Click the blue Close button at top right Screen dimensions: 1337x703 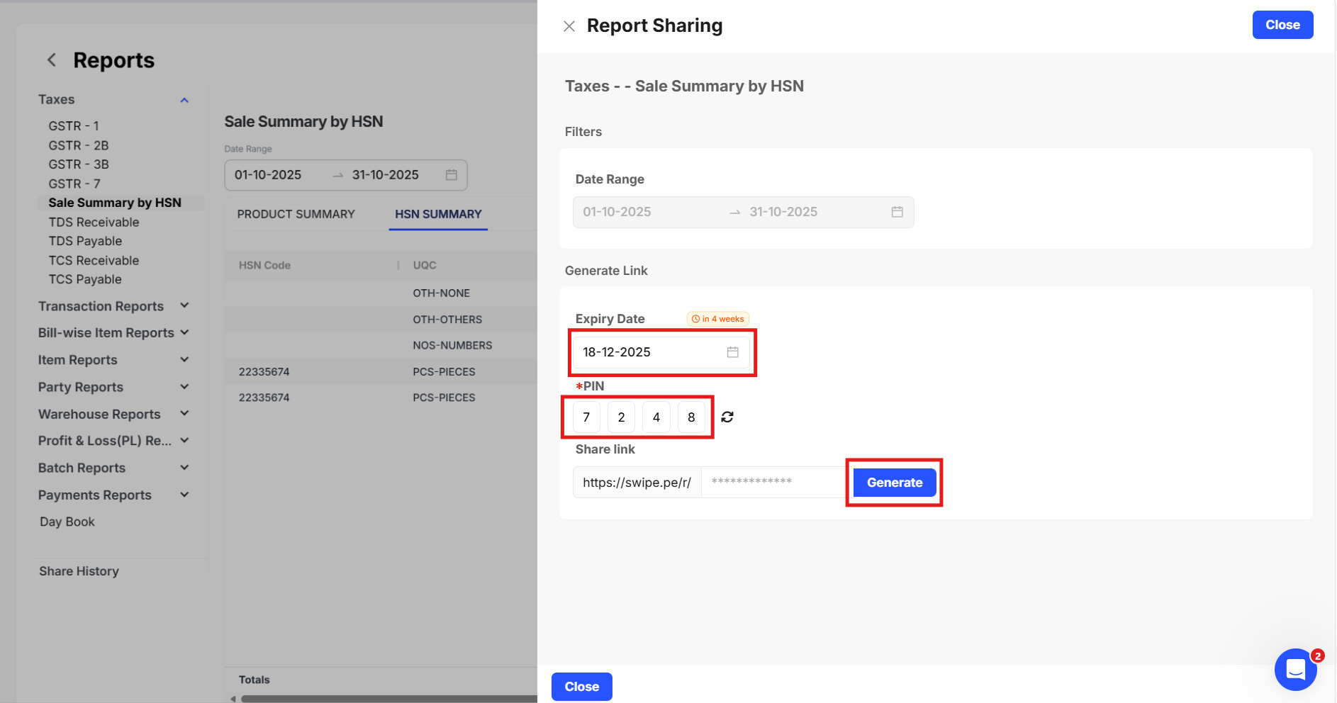point(1282,25)
